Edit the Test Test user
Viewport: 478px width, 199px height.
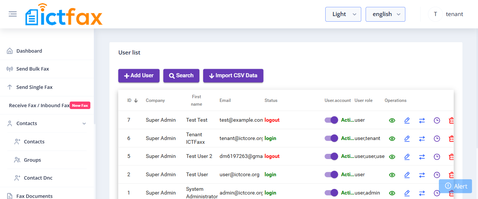(407, 120)
